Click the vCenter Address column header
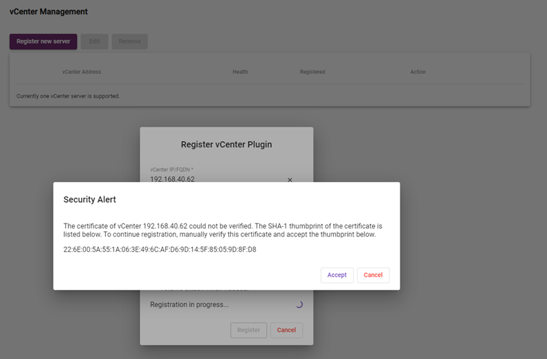The height and width of the screenshot is (359, 547). pyautogui.click(x=82, y=72)
